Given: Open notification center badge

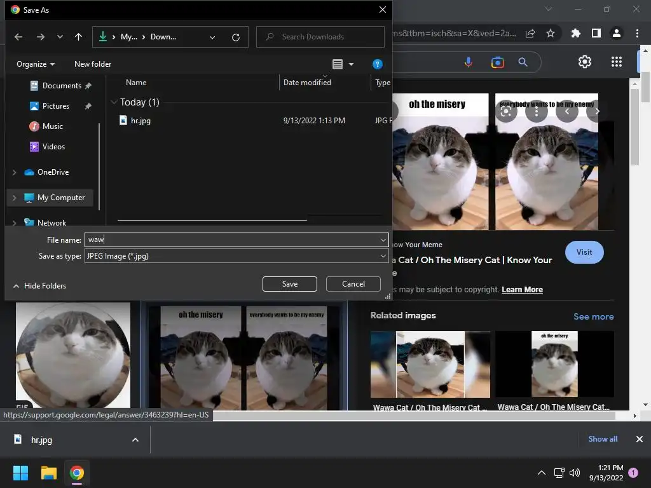Looking at the screenshot, I should click(x=633, y=473).
